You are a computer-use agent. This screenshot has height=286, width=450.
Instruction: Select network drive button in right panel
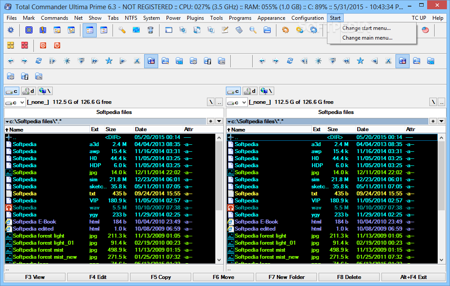pos(267,91)
